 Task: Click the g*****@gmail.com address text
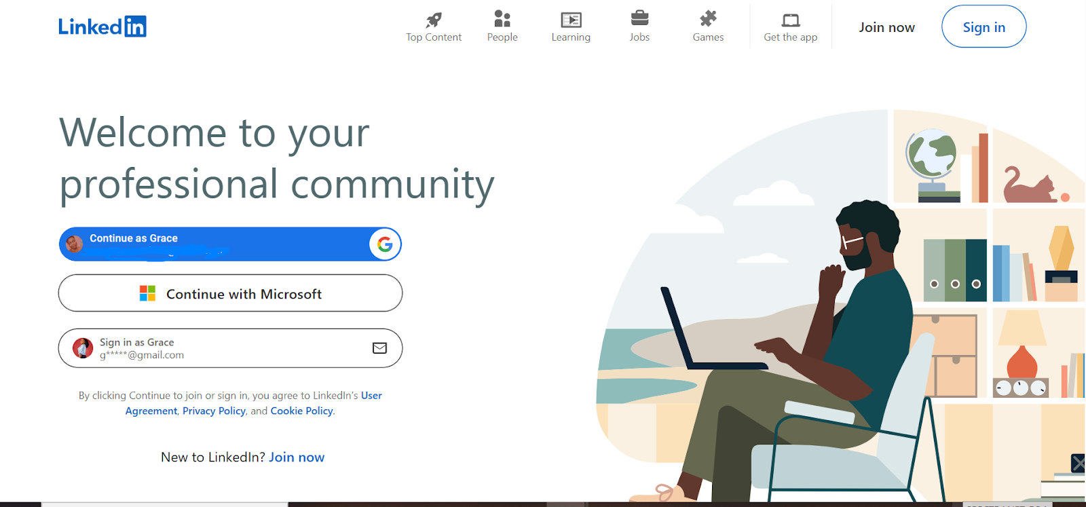pos(142,355)
